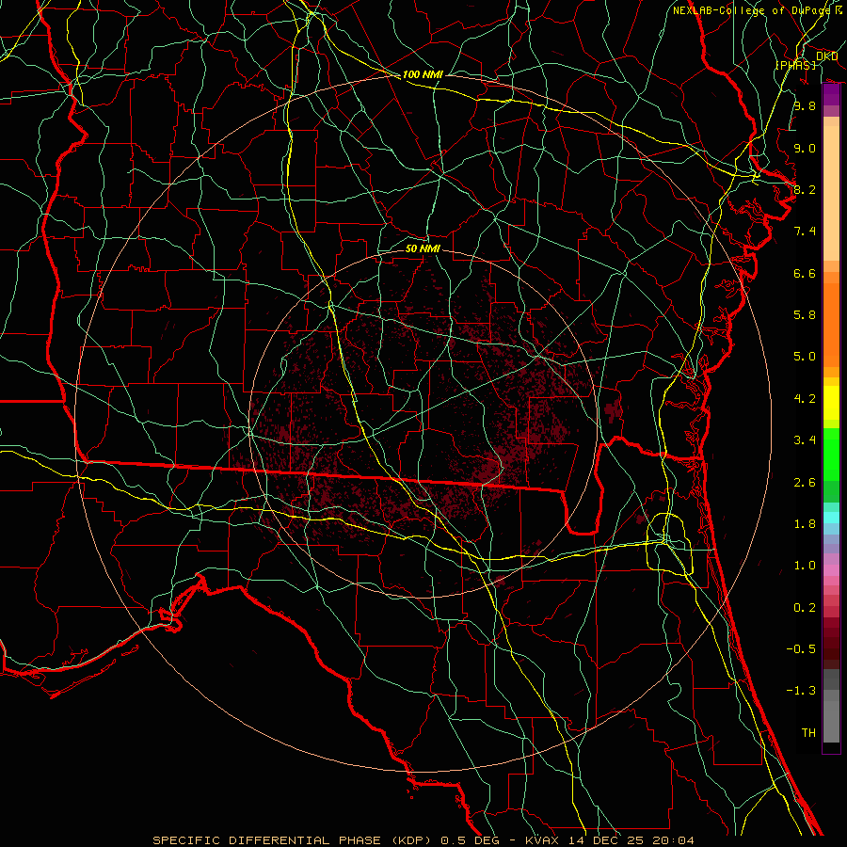Click the 7.4 value on the color scale
847x847 pixels.
(805, 232)
